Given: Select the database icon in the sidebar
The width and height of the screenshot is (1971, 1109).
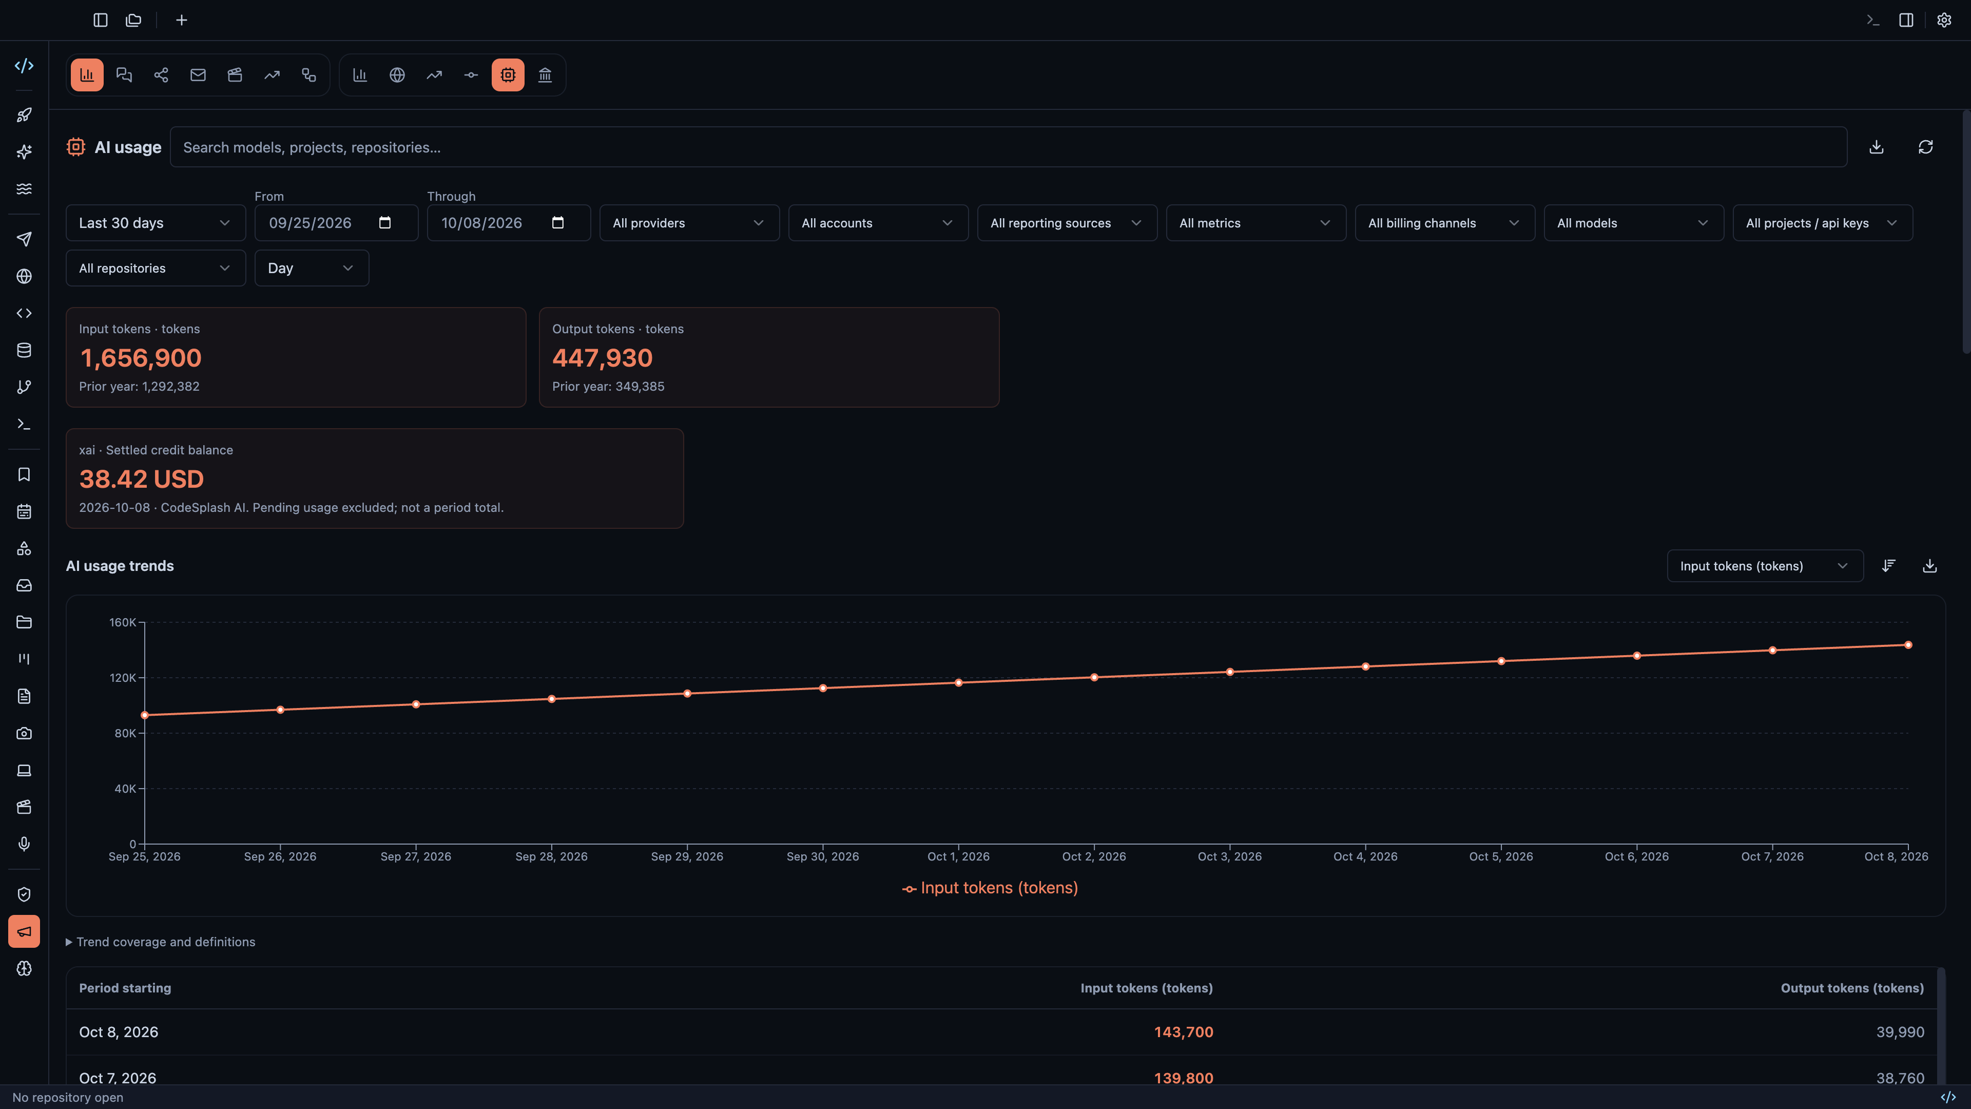Looking at the screenshot, I should tap(24, 351).
